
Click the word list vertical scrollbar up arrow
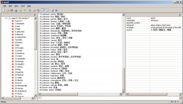(x=123, y=15)
